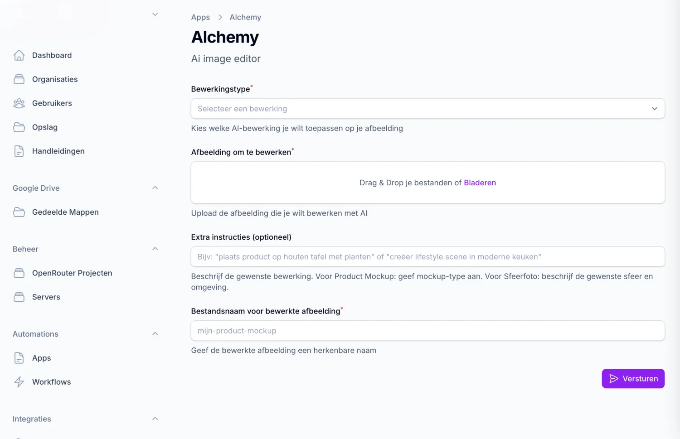Screen dimensions: 680x439
Task: Click the OpenRouter Projecten icon
Action: [19, 273]
